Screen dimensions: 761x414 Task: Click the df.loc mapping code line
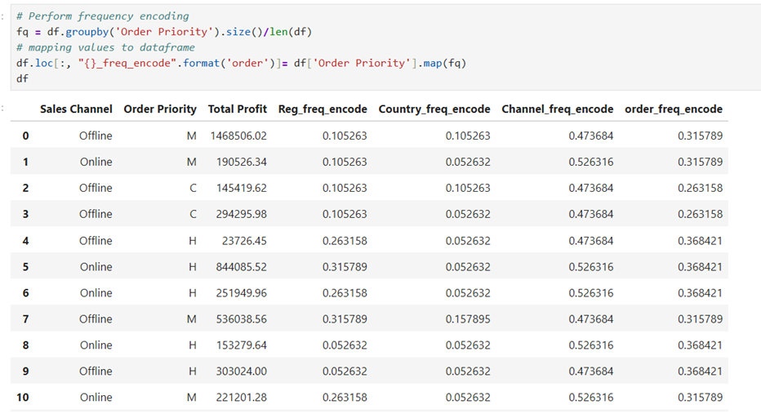(x=241, y=63)
